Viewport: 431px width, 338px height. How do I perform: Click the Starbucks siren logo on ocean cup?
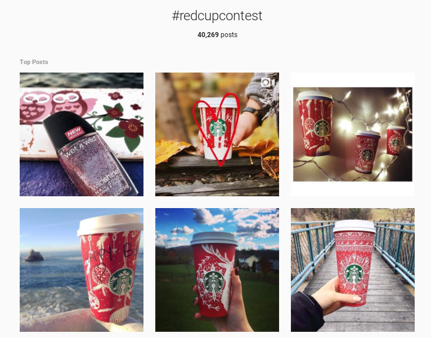point(121,282)
